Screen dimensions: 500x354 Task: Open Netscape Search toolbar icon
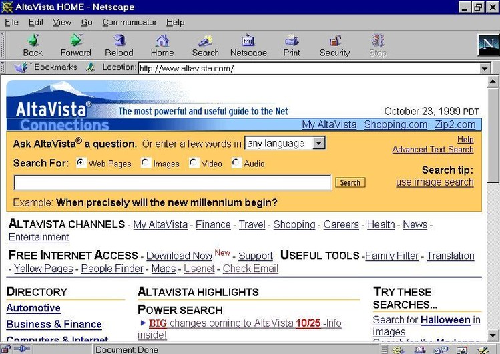[x=205, y=41]
